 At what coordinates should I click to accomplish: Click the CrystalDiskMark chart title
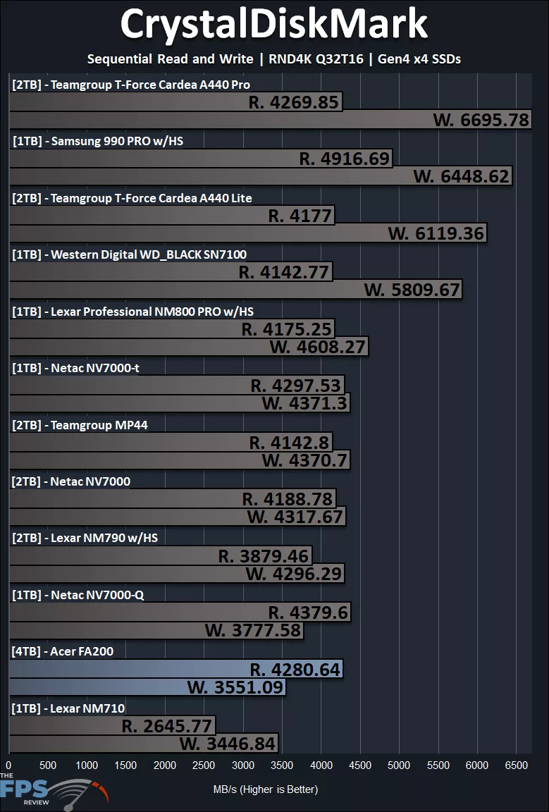tap(274, 25)
